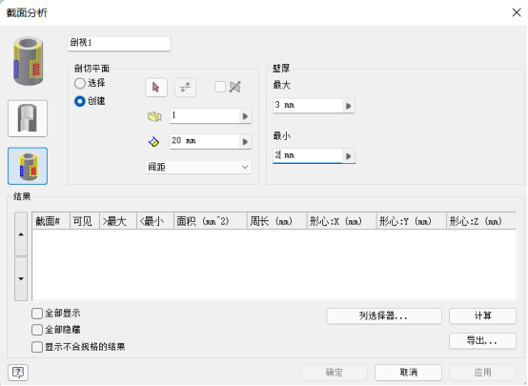Viewport: 528px width, 386px height.
Task: Open the 间距 dropdown
Action: point(198,167)
